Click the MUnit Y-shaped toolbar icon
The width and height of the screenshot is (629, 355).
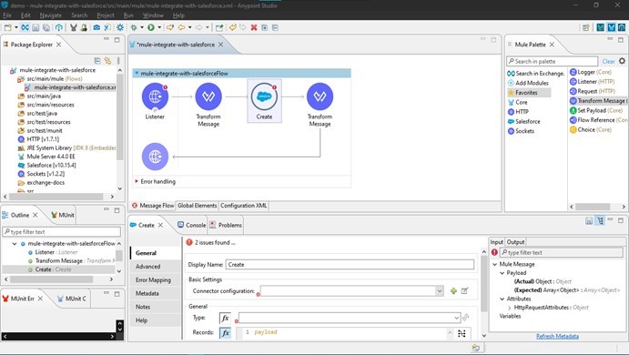[x=74, y=27]
